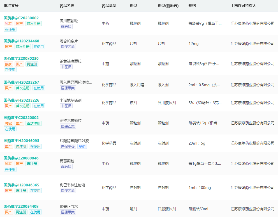Select 江苏康缘药业股份有限公司 in 藿香正气水 row
278x217 pixels.
(252, 209)
